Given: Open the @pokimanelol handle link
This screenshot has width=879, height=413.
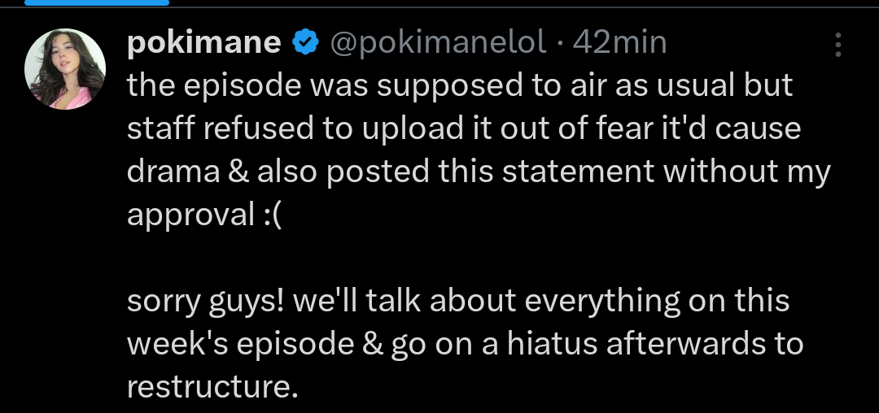Looking at the screenshot, I should (x=439, y=43).
